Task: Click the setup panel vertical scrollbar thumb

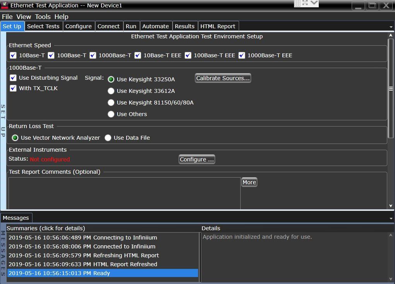Action: pos(390,89)
